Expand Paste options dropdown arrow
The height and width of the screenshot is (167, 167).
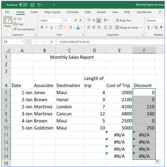point(8,29)
